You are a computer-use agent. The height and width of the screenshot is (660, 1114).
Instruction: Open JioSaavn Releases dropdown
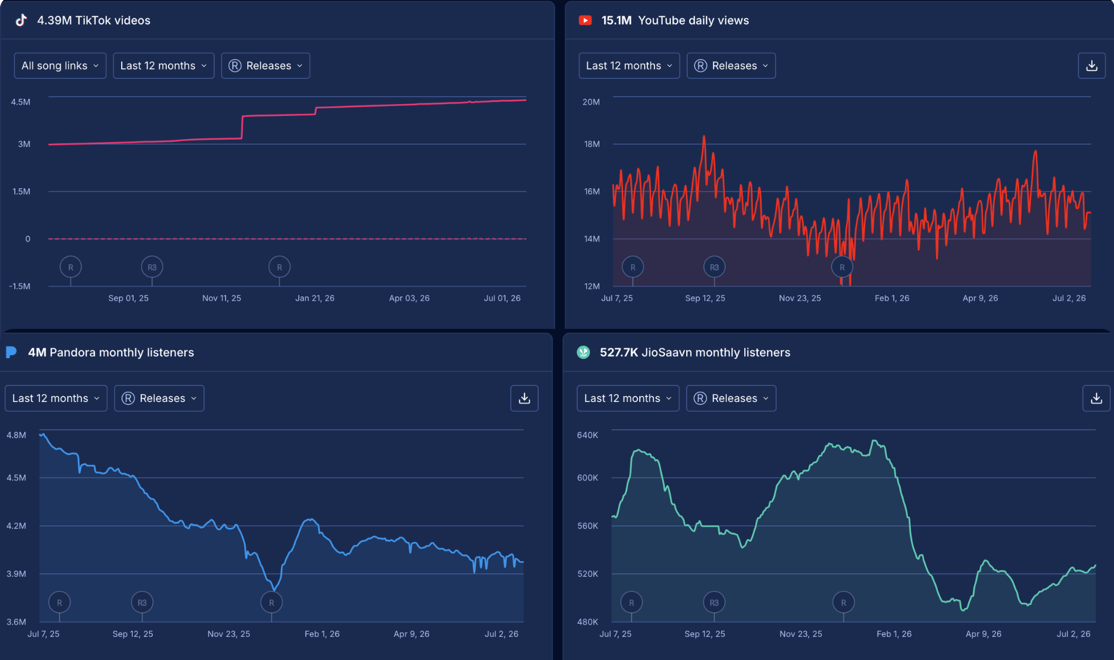[x=731, y=398]
